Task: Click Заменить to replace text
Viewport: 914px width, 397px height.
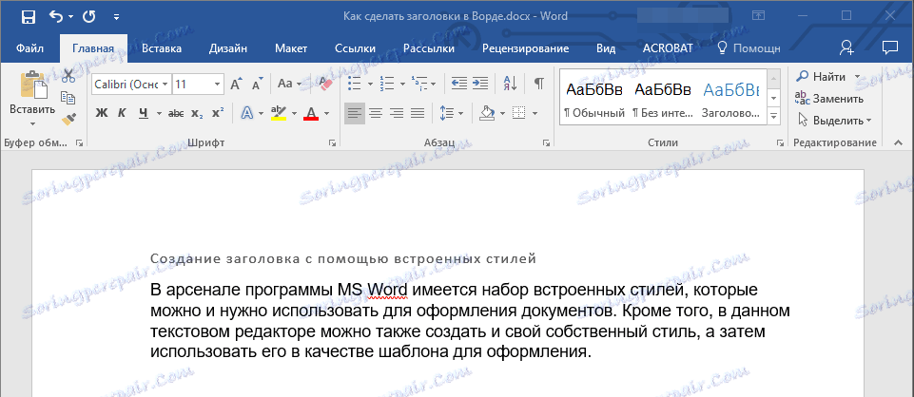Action: coord(830,99)
